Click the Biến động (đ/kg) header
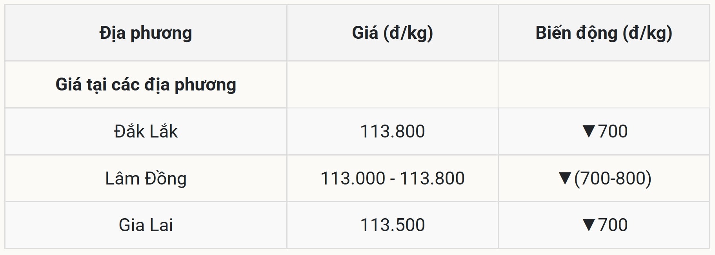This screenshot has height=255, width=715. coord(604,33)
